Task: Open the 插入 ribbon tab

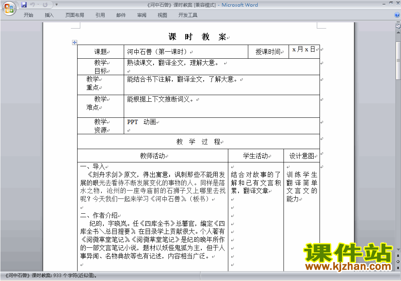Action: coord(49,15)
